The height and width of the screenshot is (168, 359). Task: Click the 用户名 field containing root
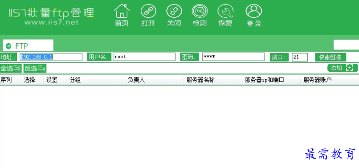(x=144, y=57)
